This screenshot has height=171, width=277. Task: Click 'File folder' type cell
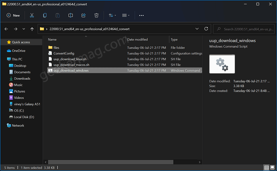[178, 48]
